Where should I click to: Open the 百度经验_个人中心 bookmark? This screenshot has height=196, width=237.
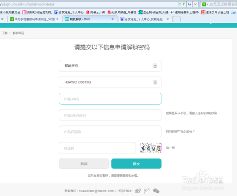point(69,12)
